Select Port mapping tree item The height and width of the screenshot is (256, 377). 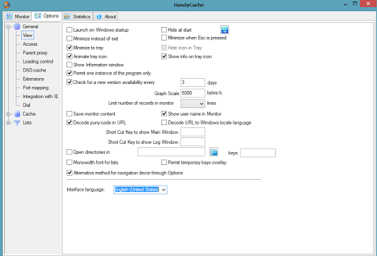pos(35,87)
